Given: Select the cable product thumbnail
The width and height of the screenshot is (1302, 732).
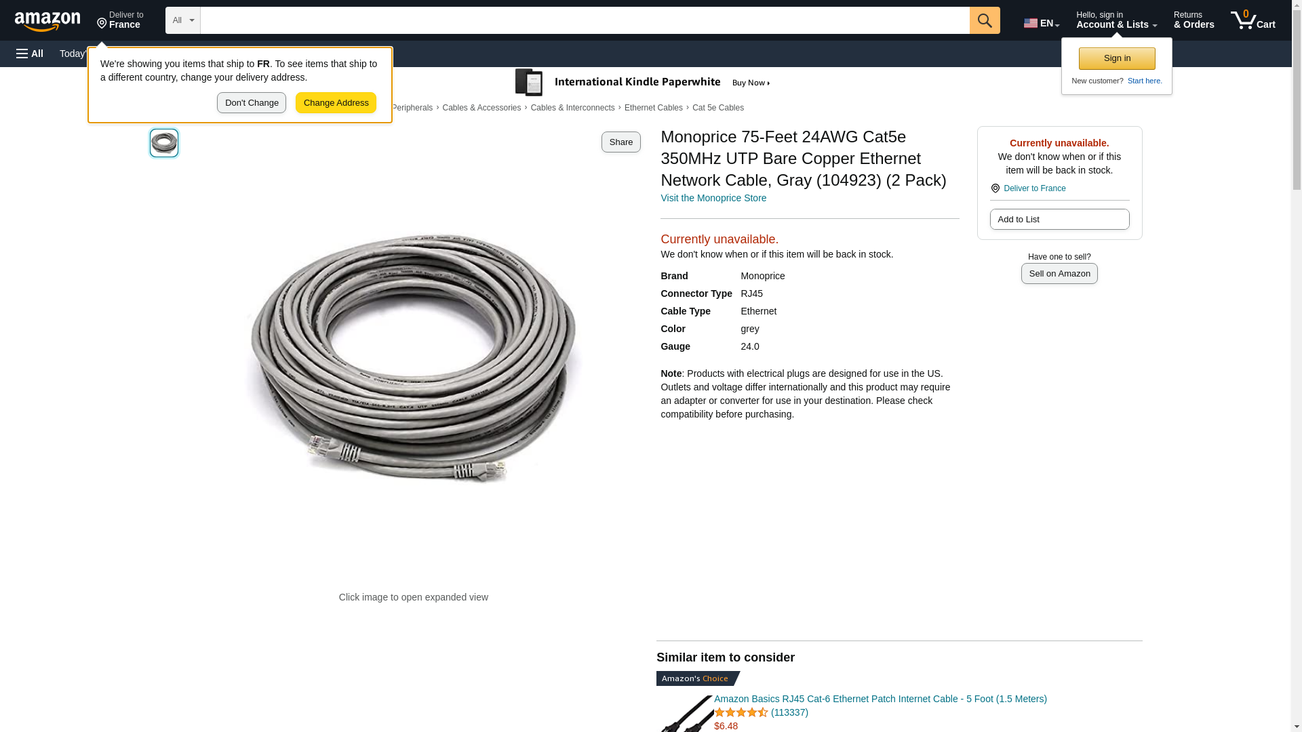Looking at the screenshot, I should tap(164, 143).
